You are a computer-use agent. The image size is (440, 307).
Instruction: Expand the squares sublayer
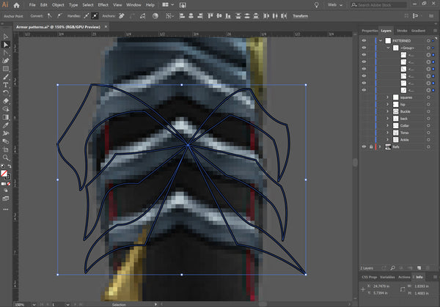(388, 97)
